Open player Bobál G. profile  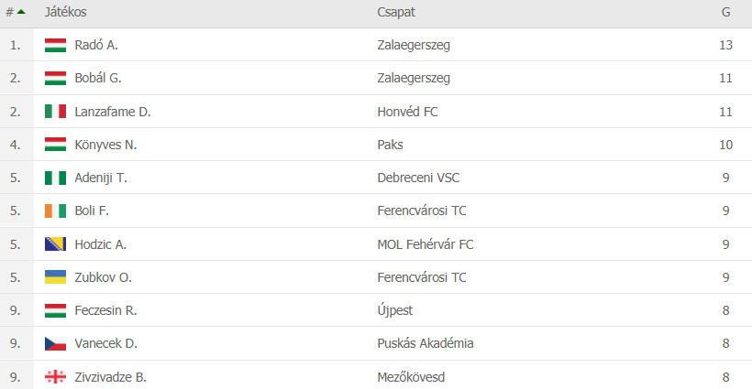point(97,78)
